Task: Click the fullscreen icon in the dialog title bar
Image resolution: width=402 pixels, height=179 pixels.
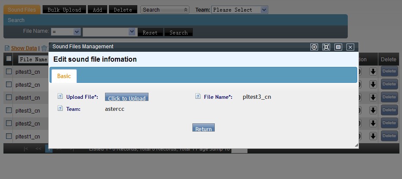Action: pos(326,47)
